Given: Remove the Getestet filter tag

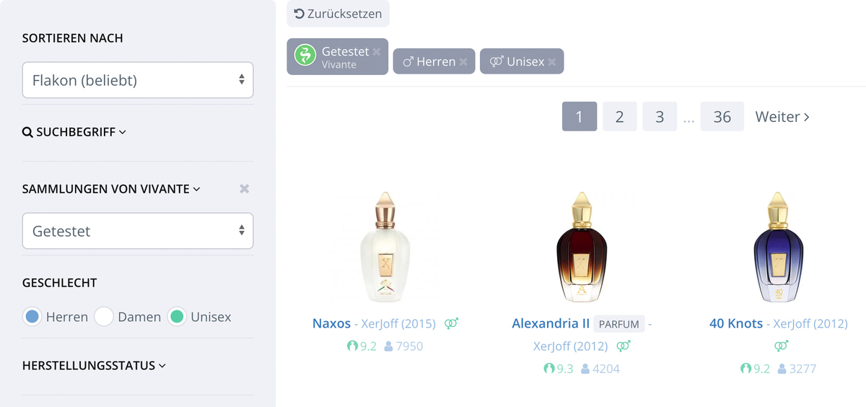Looking at the screenshot, I should (x=377, y=52).
